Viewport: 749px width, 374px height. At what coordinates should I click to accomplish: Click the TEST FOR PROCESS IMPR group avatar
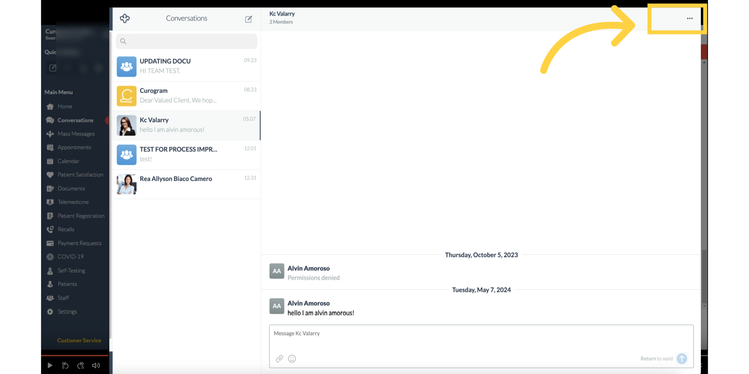127,155
